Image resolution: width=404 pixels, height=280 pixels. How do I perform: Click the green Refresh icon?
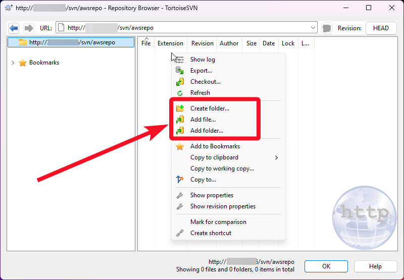[x=179, y=93]
